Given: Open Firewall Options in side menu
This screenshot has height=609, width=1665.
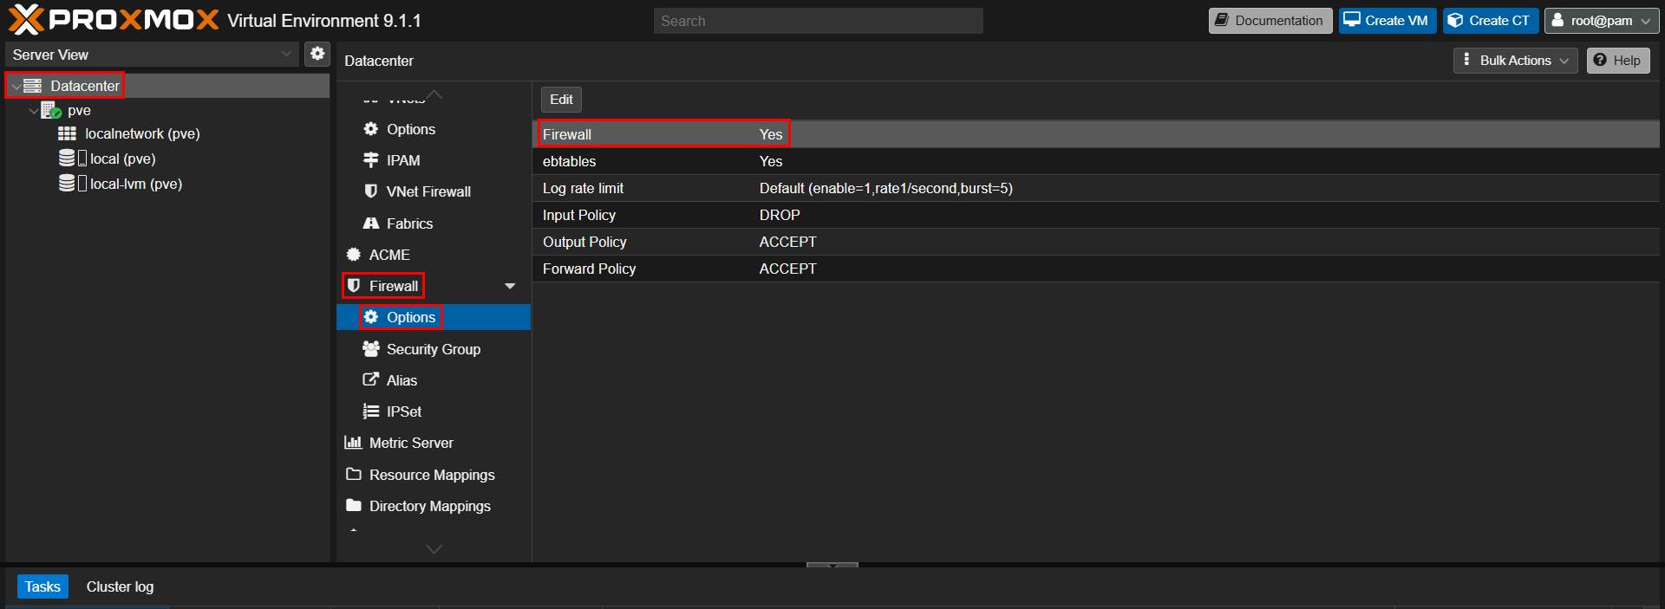Looking at the screenshot, I should pos(434,317).
